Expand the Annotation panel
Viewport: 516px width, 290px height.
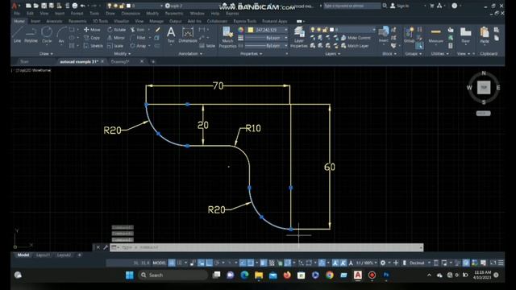(x=190, y=54)
